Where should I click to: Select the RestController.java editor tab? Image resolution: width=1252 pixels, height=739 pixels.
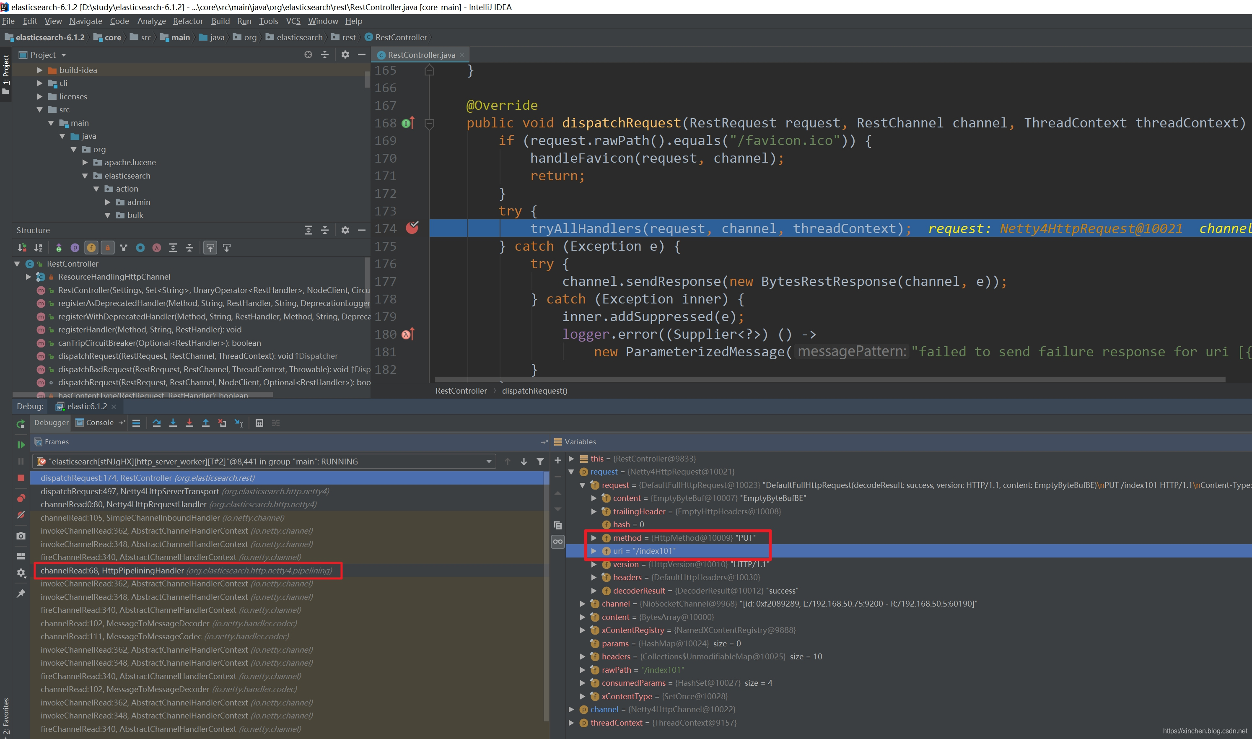click(421, 55)
